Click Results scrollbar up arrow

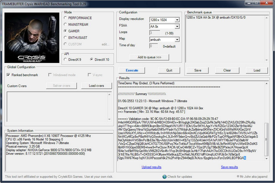[x=267, y=83]
